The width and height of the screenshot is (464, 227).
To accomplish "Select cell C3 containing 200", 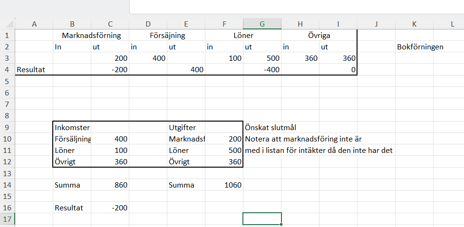I will [110, 58].
